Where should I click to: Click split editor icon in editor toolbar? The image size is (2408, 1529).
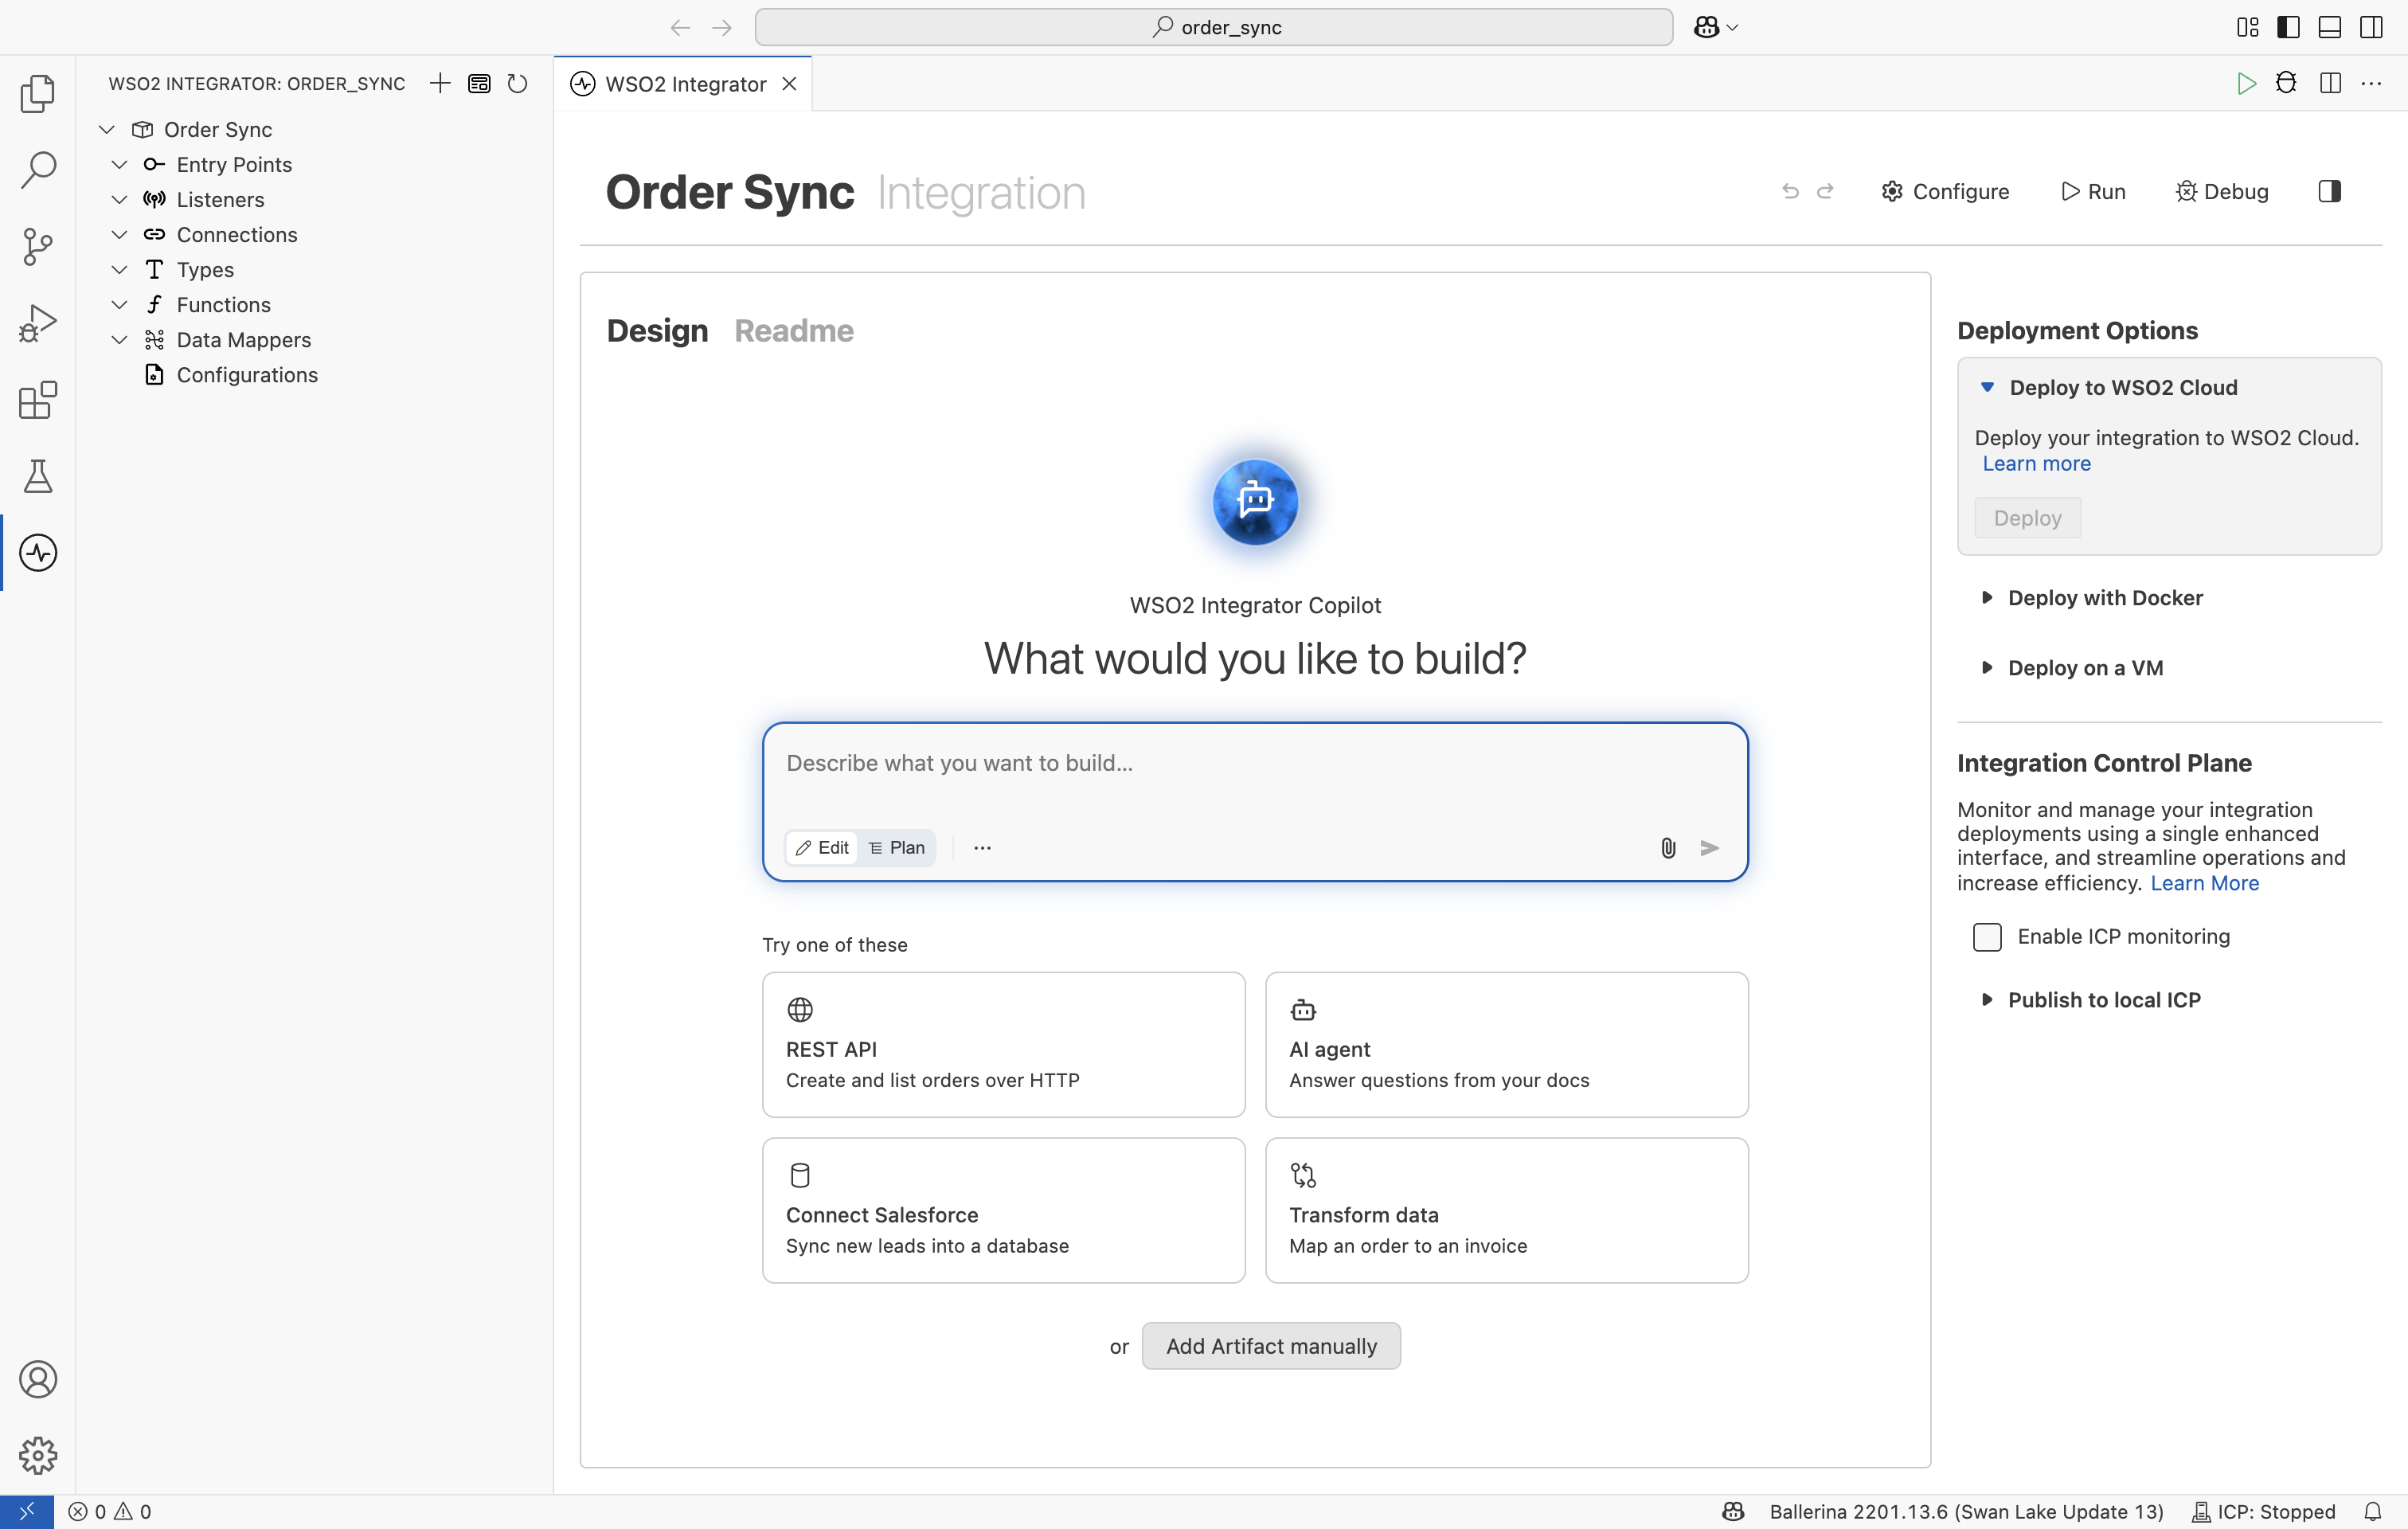(2330, 83)
